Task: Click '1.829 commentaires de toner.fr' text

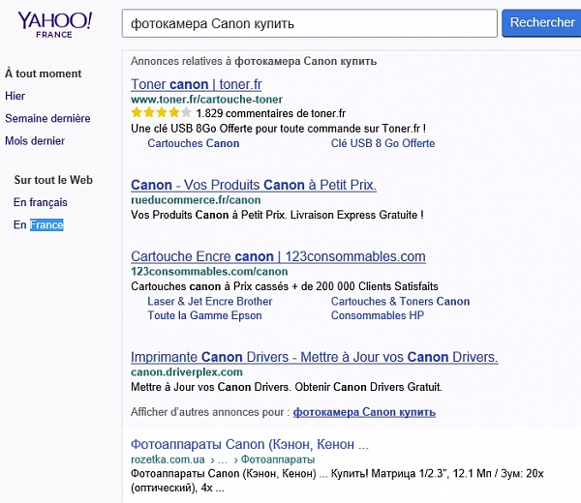Action: coord(270,113)
